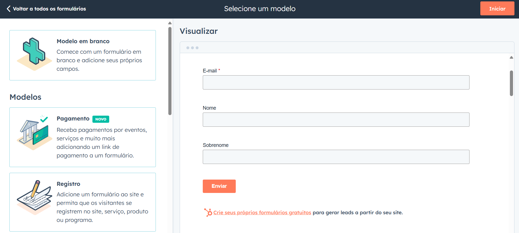The height and width of the screenshot is (233, 519).
Task: Go back via Voltar a todos os formulários
Action: [49, 9]
